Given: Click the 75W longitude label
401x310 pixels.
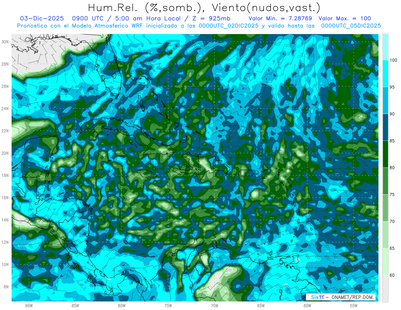Looking at the screenshot, I should click(x=168, y=306).
